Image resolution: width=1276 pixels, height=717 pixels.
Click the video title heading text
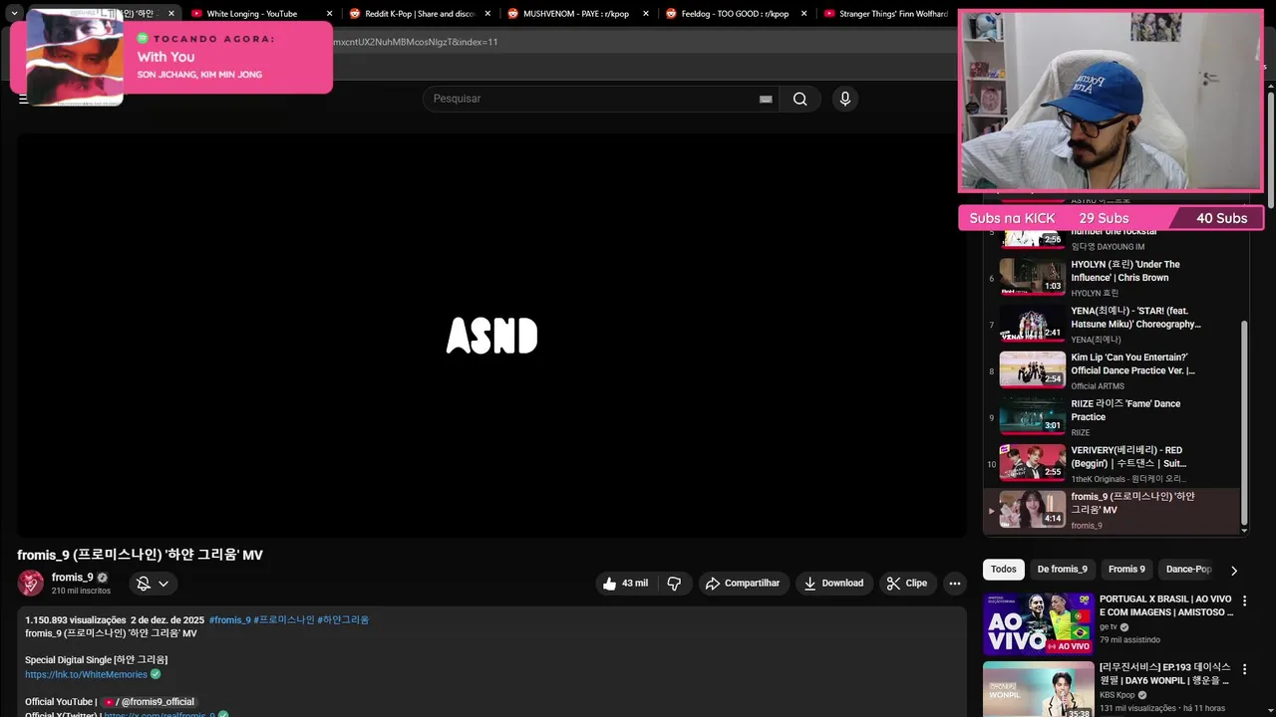point(140,555)
